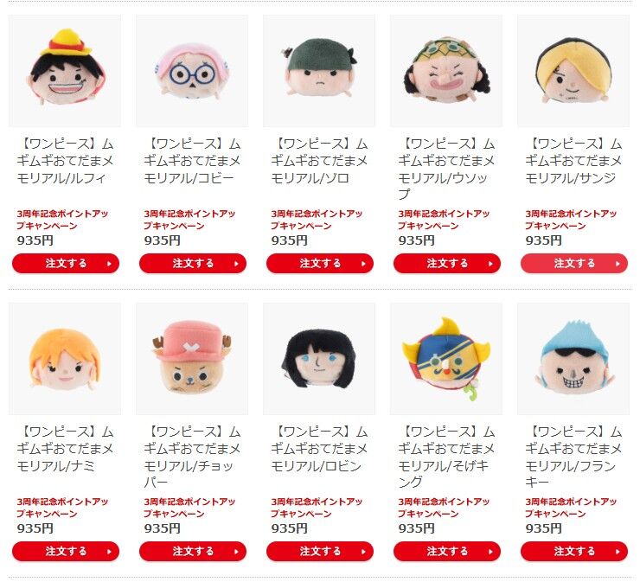Open the Nami plush thumbnail image
The image size is (640, 582).
65,359
